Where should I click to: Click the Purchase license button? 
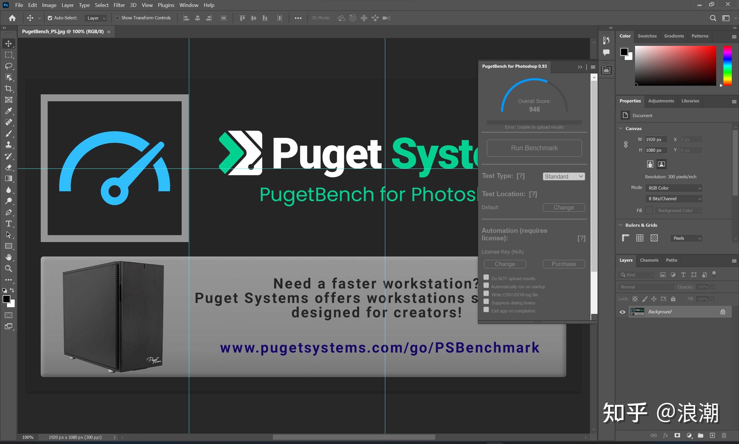point(563,264)
